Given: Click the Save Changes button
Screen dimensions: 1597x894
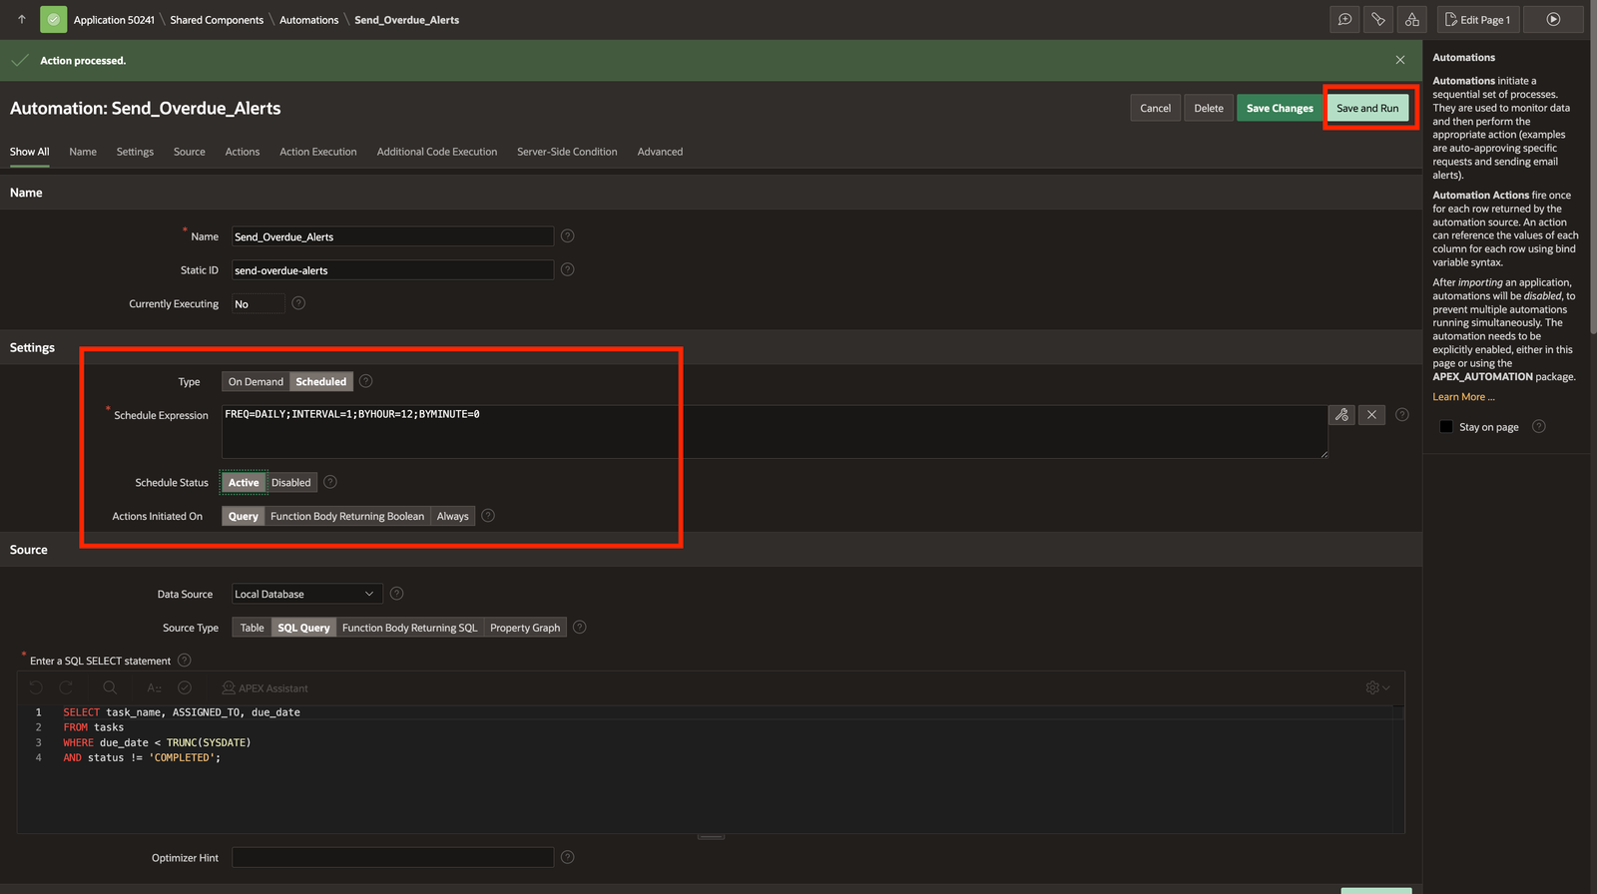Looking at the screenshot, I should tap(1279, 109).
